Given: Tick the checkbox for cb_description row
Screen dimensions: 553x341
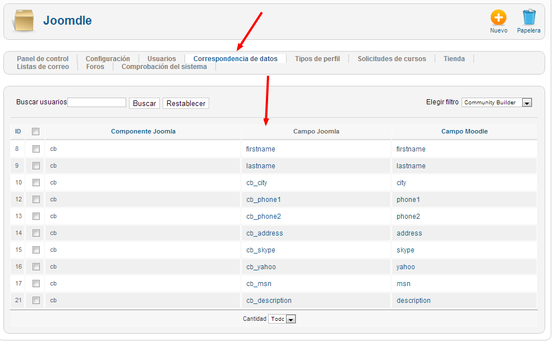Looking at the screenshot, I should (x=36, y=301).
